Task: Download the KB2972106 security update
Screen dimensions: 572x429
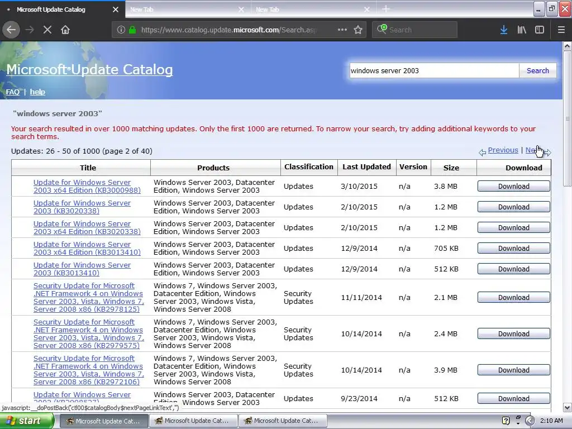Action: (514, 370)
